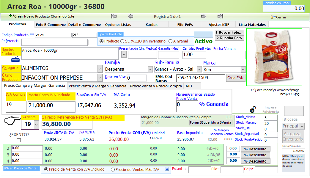Open the Bodega Principal dropdown
This screenshot has height=178, width=310.
(x=302, y=126)
